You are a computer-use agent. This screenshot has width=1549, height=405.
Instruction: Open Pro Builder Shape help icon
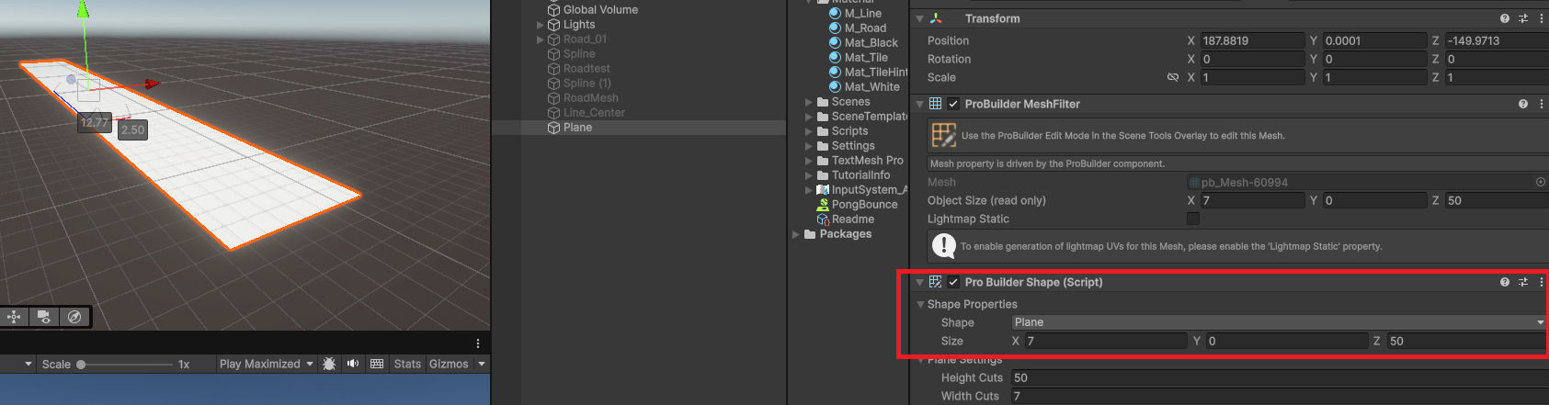(x=1505, y=282)
